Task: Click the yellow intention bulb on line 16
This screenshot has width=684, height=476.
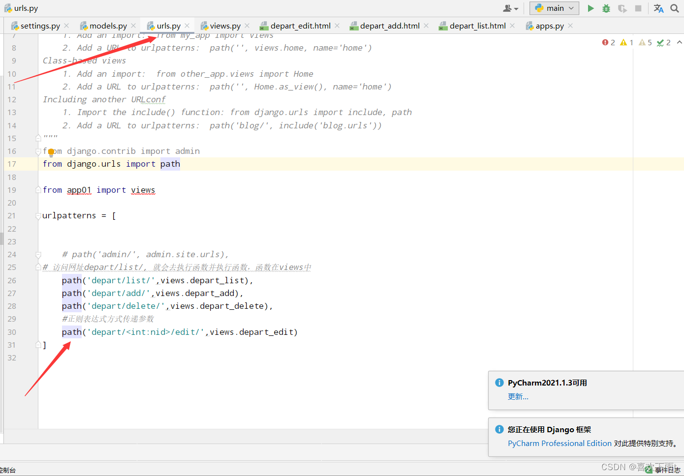Action: 51,152
